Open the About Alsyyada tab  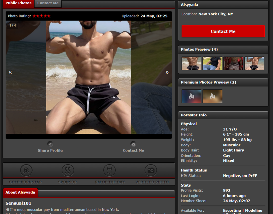click(20, 192)
